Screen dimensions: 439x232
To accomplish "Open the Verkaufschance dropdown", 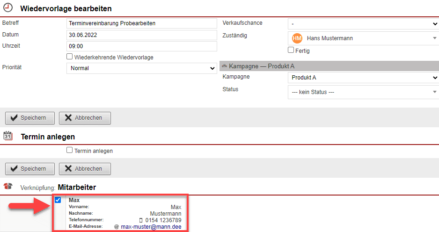I will tap(363, 23).
